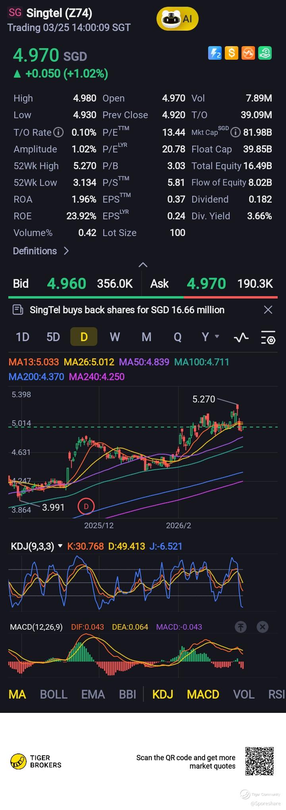Tap the ROE 23.92% value
Viewport: 286px width, 810px height.
point(81,216)
